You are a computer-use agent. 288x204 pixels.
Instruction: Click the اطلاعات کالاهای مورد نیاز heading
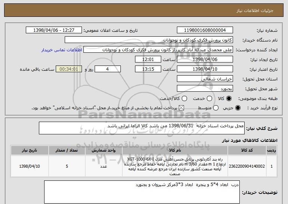[249, 140]
